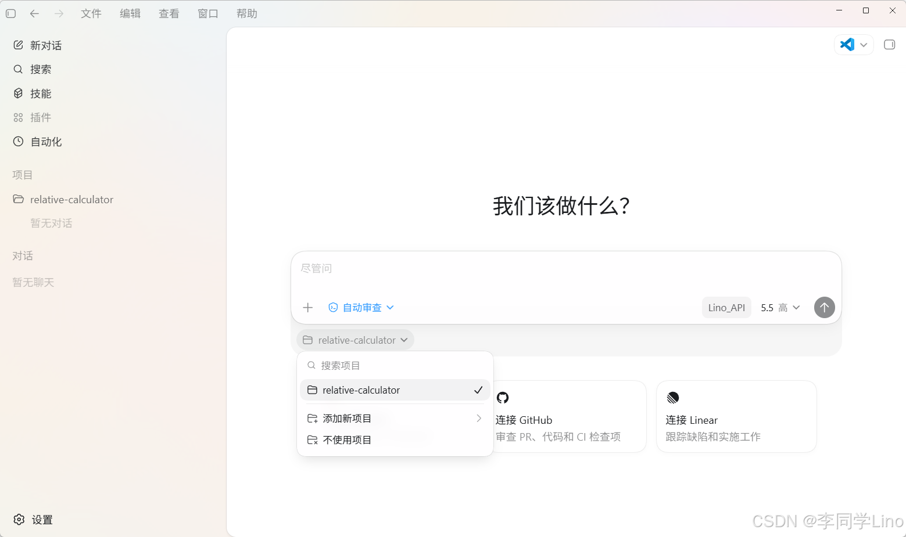Open 搜索 in the sidebar
This screenshot has width=906, height=537.
click(113, 69)
